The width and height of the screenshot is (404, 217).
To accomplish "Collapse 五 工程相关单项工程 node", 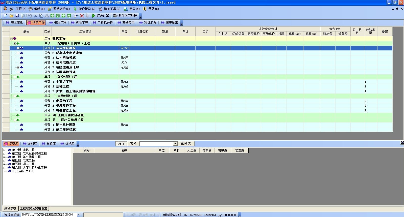I will point(15,120).
